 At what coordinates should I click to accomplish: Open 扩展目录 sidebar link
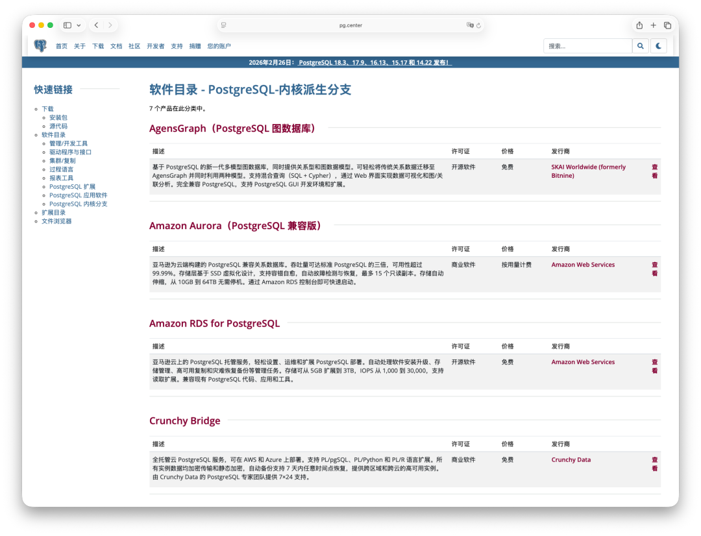(x=54, y=212)
